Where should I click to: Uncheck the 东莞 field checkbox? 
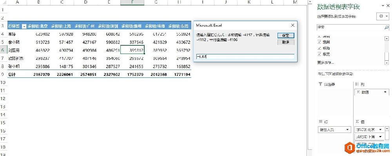(x=319, y=54)
